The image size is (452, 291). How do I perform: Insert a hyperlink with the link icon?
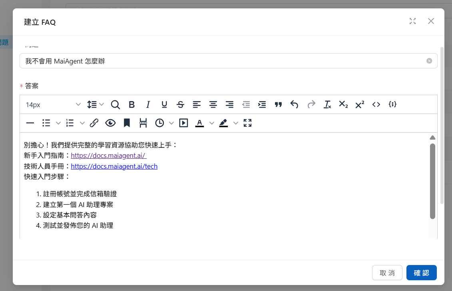point(94,123)
